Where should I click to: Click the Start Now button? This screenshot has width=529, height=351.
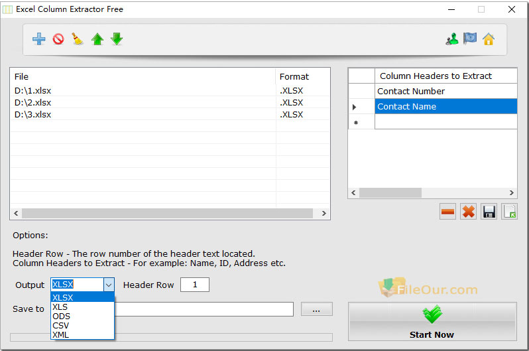pyautogui.click(x=432, y=321)
